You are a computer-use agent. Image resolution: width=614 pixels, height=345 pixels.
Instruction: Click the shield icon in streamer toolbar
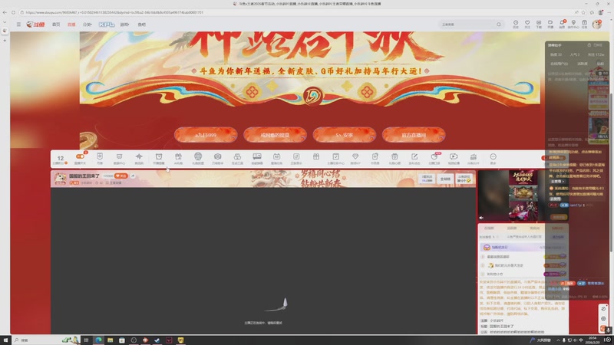[100, 158]
